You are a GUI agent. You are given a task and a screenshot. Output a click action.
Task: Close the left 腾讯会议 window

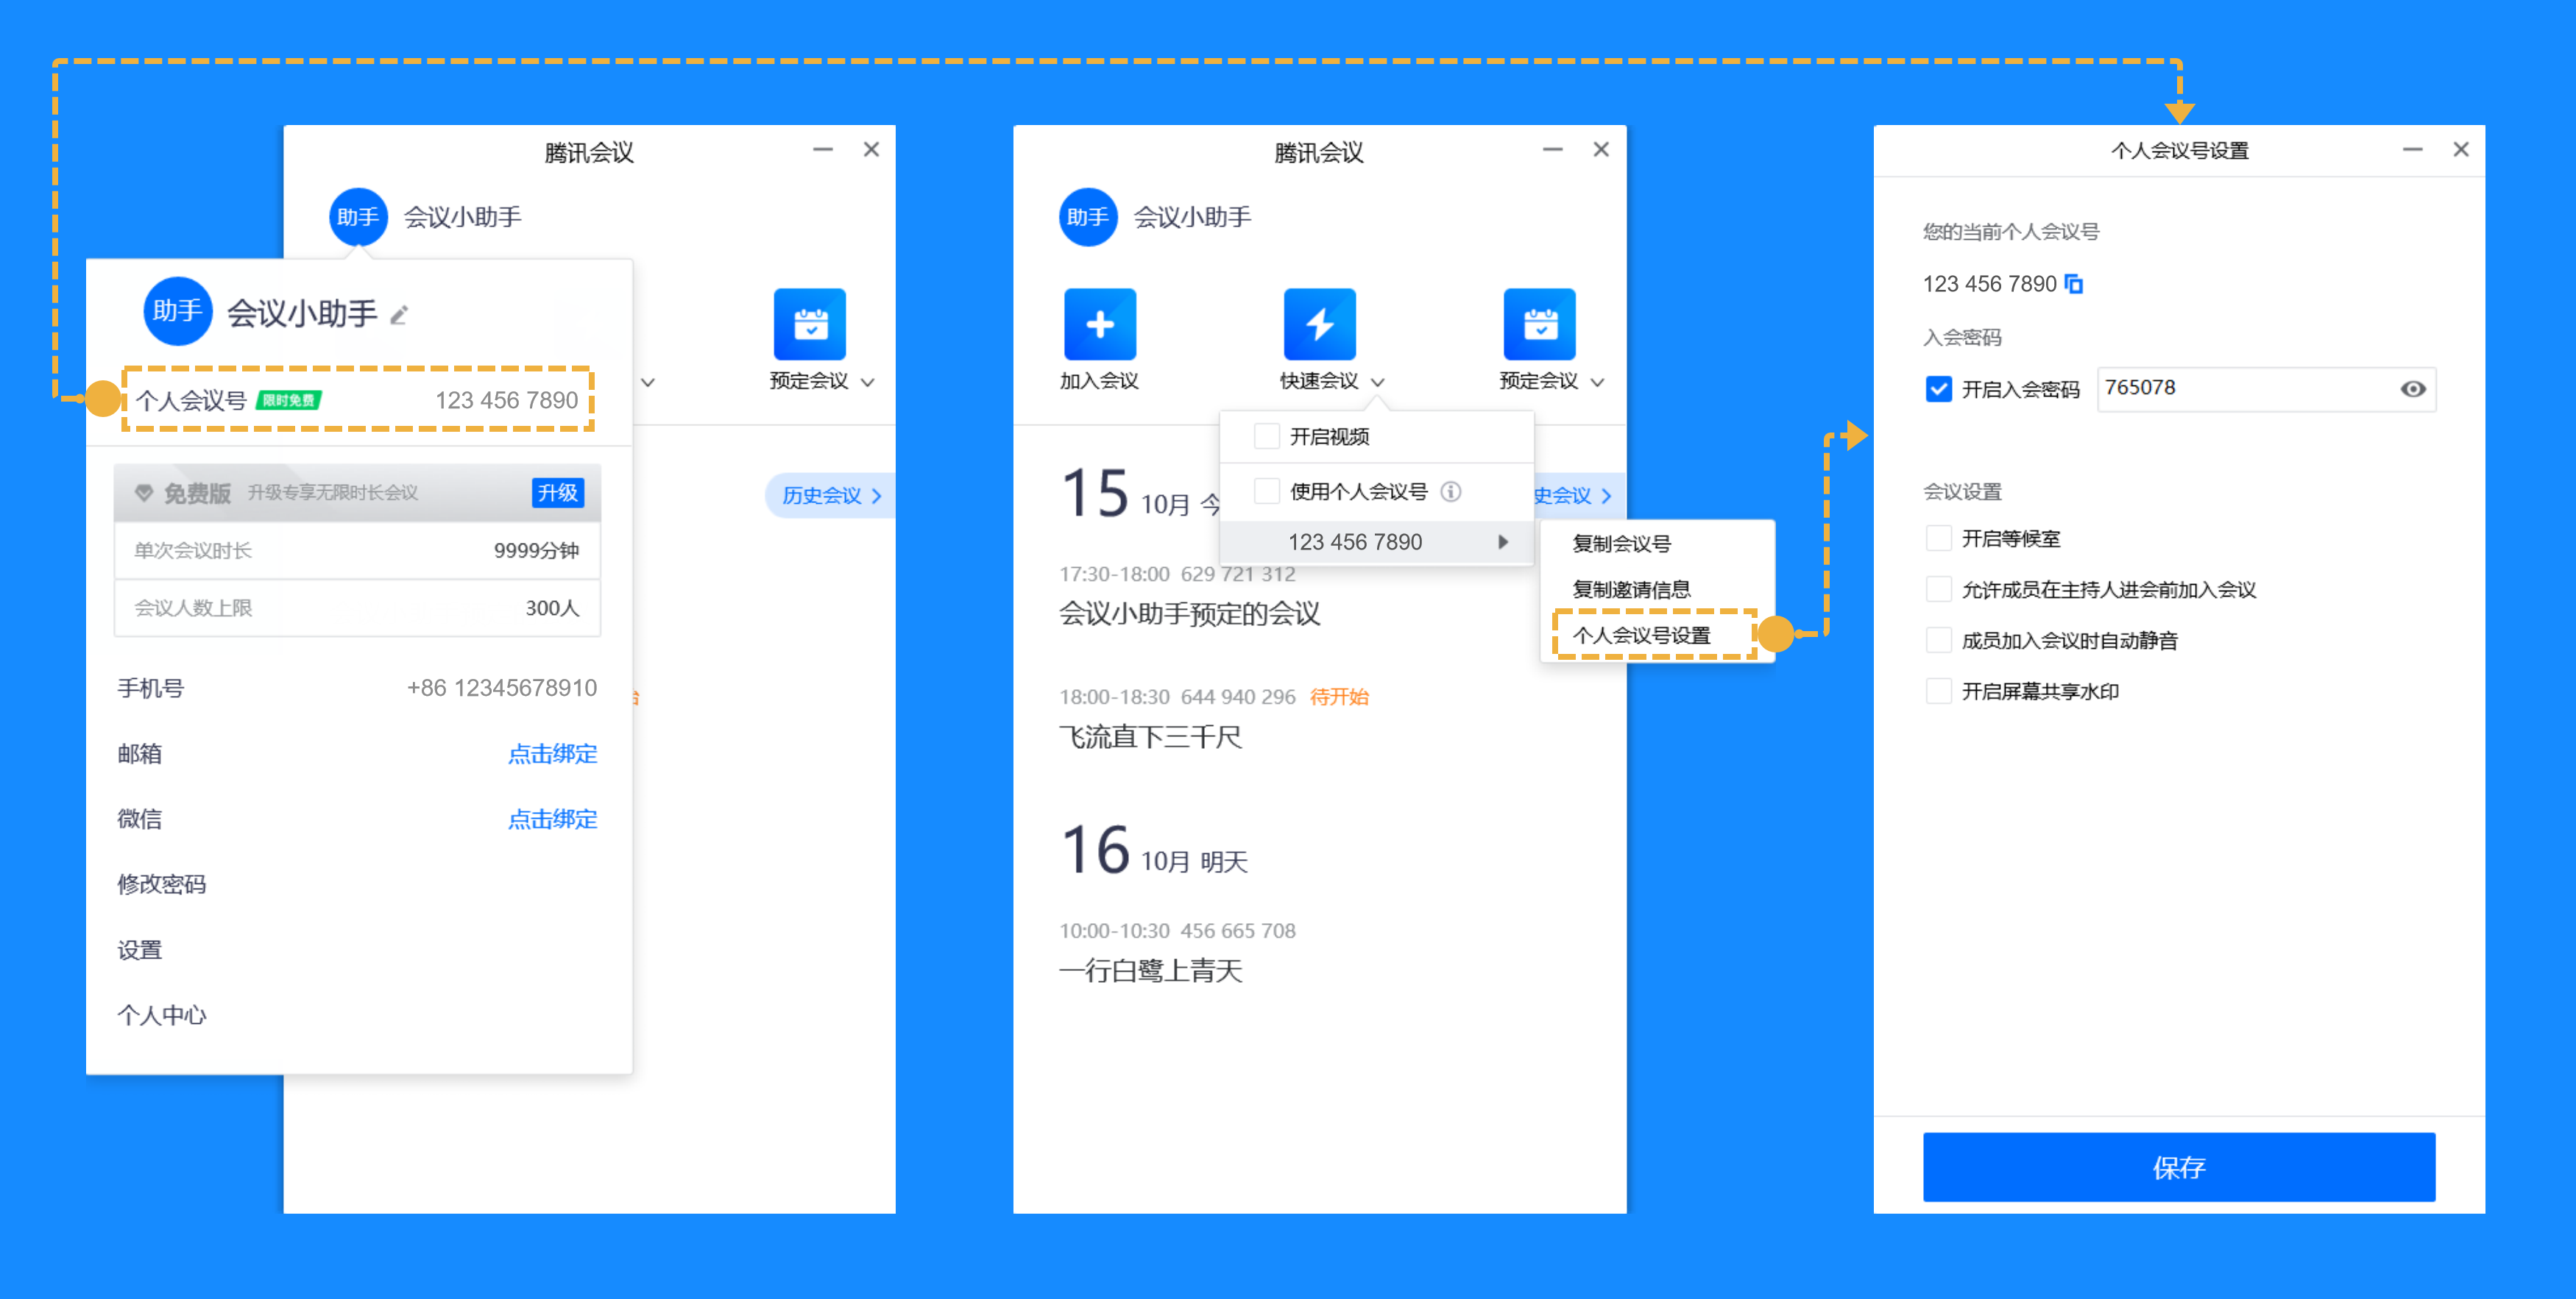click(x=871, y=150)
